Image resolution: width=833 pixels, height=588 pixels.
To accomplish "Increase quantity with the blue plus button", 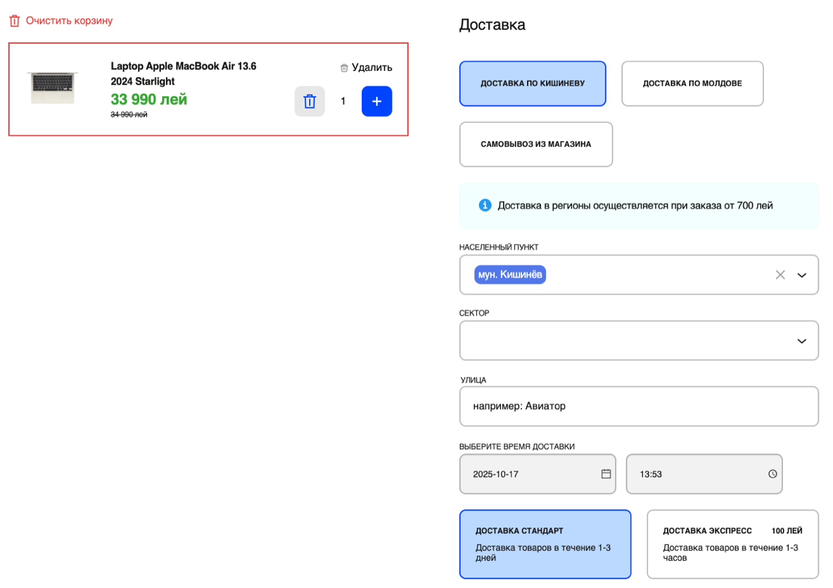I will tap(377, 101).
